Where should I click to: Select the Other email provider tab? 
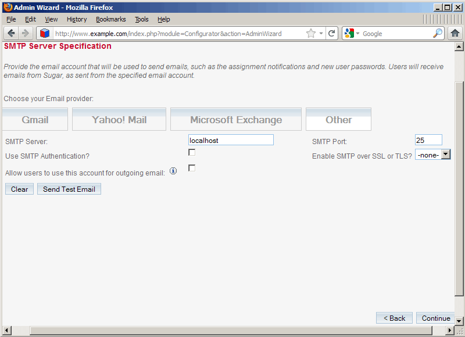pos(338,119)
